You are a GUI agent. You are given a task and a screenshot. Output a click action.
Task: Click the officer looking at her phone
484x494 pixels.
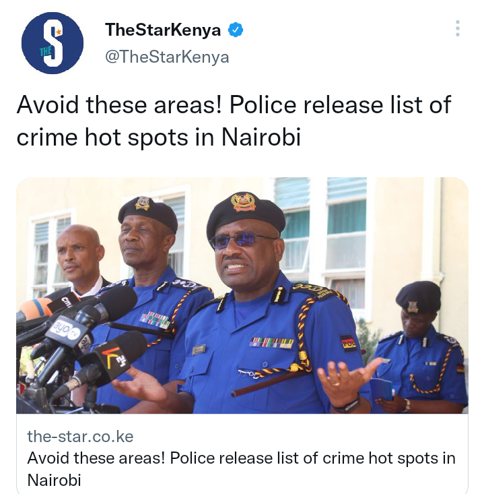pyautogui.click(x=420, y=346)
